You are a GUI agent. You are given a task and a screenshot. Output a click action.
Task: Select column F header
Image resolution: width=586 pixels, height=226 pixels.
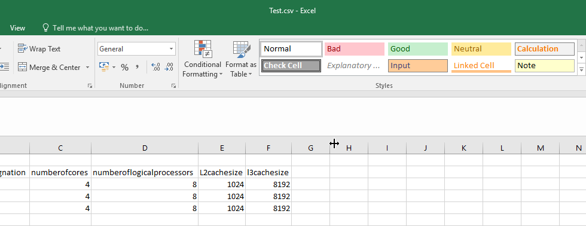pyautogui.click(x=268, y=148)
